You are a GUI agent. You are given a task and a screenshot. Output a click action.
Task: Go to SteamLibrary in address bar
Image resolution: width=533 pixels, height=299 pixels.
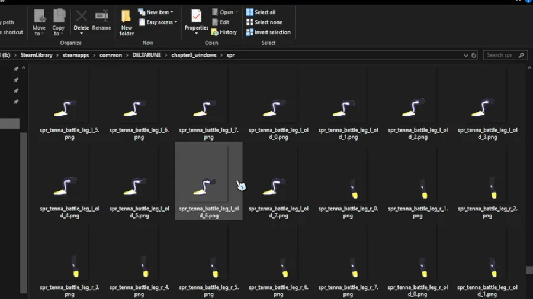click(x=36, y=56)
